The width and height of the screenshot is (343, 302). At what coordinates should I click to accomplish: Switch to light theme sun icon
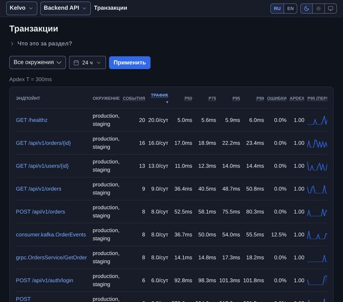click(x=318, y=8)
